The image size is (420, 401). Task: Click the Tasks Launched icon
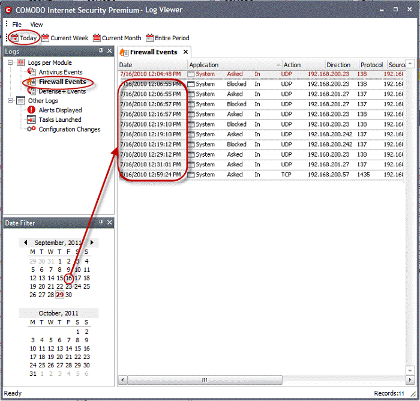pyautogui.click(x=31, y=119)
